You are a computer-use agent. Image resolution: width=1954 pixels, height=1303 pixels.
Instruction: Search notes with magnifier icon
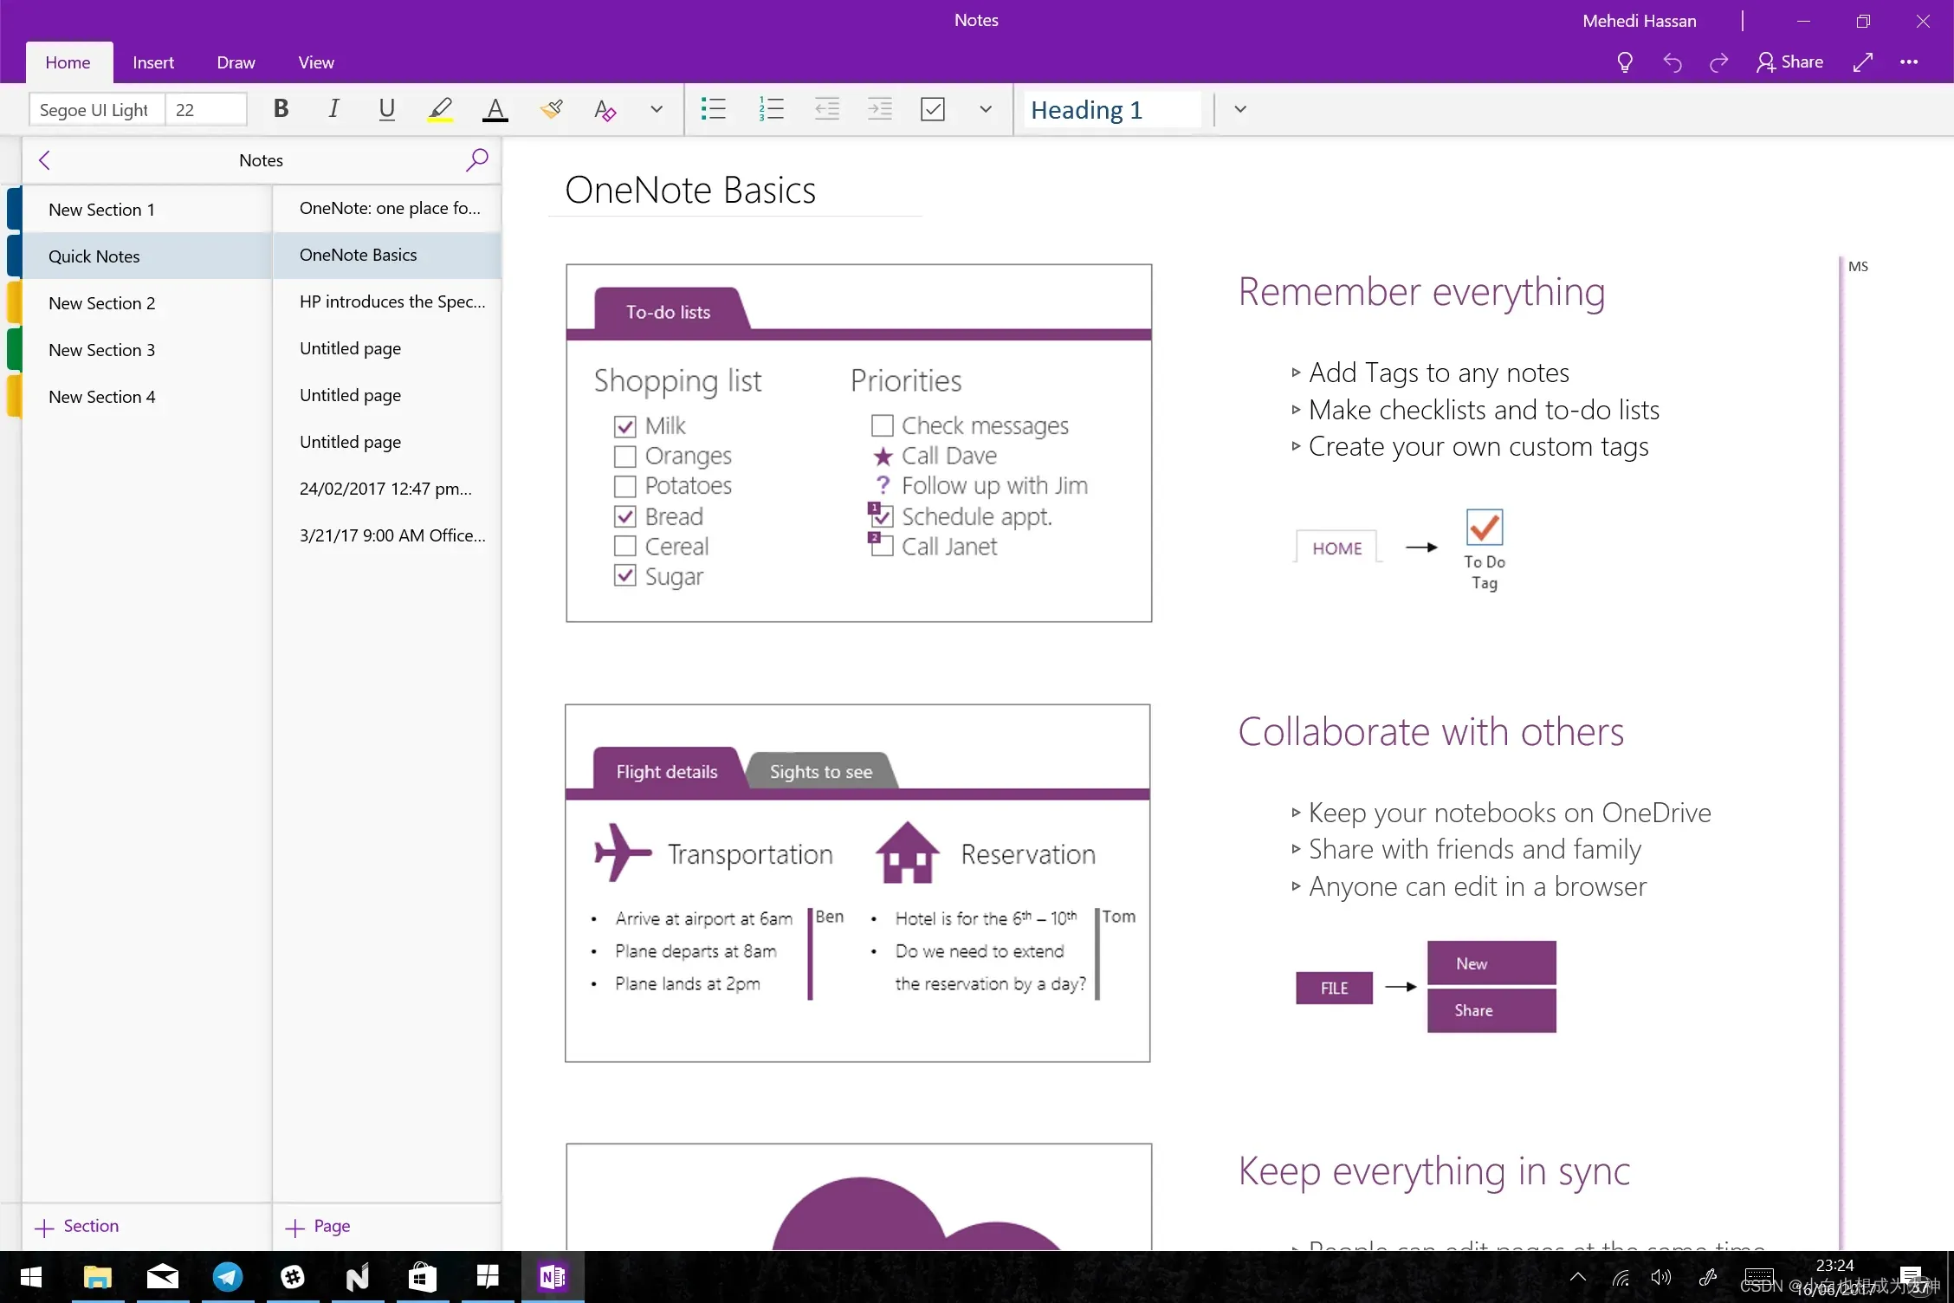click(476, 159)
